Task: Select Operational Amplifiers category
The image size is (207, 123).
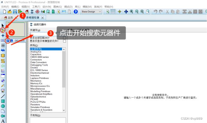Action: point(41,94)
